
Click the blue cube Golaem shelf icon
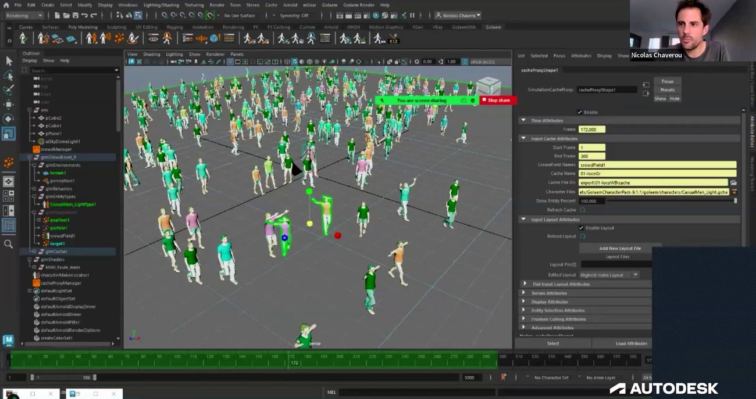coord(214,38)
